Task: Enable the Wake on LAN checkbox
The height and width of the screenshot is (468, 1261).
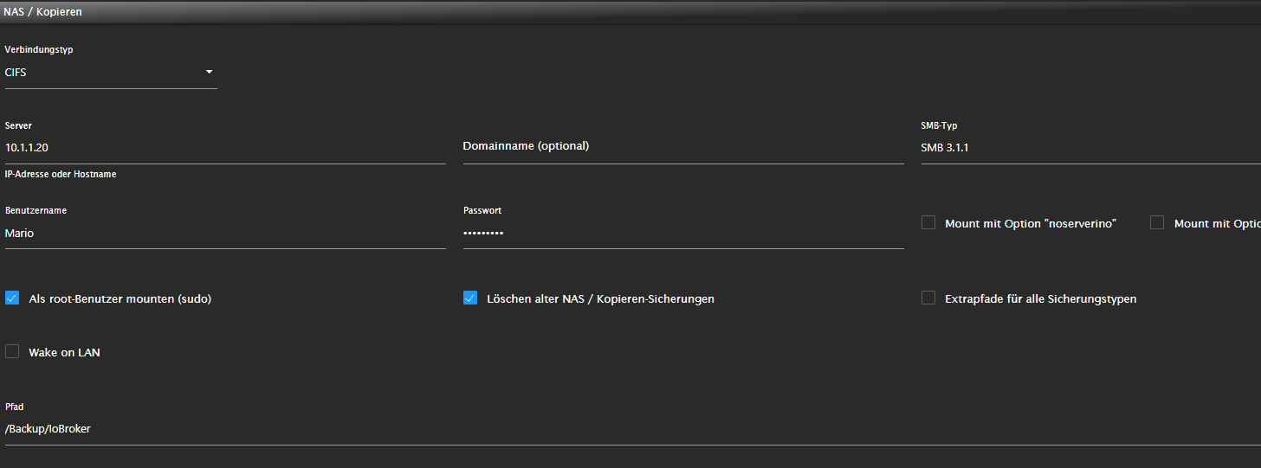Action: click(x=12, y=352)
